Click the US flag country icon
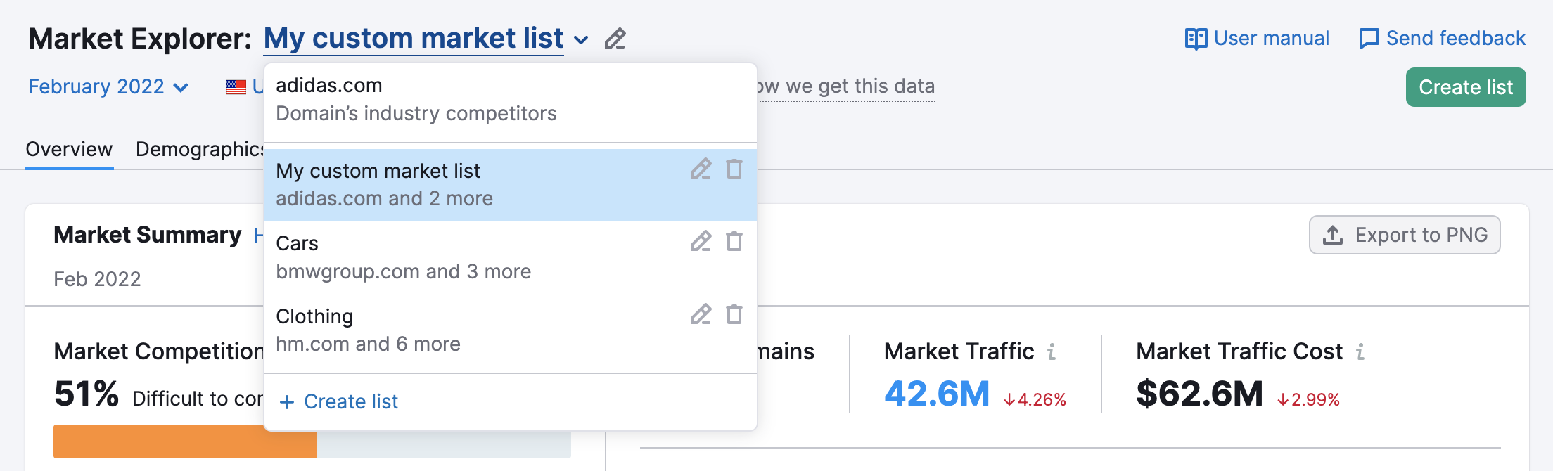The width and height of the screenshot is (1553, 471). click(x=236, y=87)
